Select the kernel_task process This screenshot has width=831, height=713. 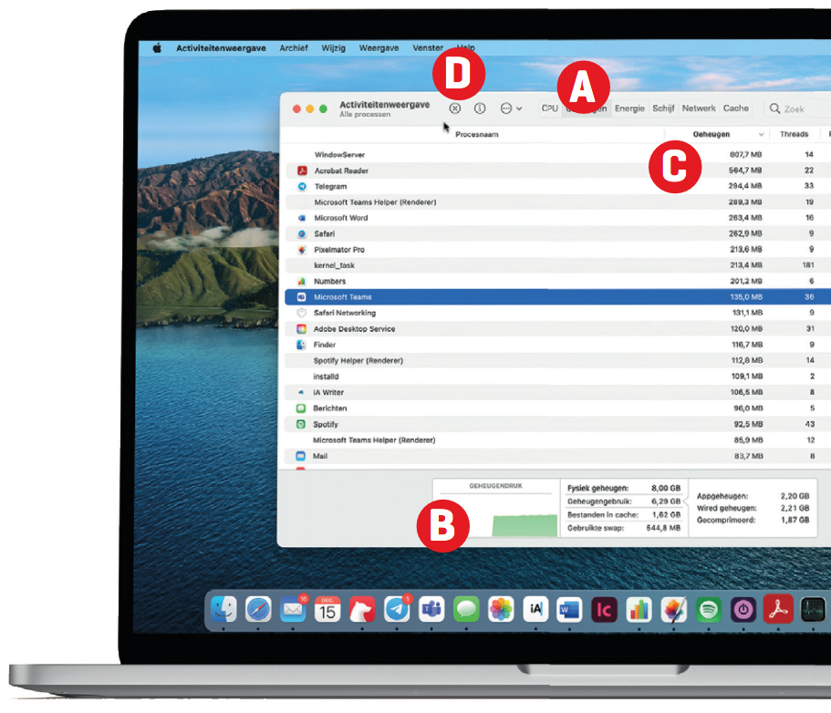557,265
